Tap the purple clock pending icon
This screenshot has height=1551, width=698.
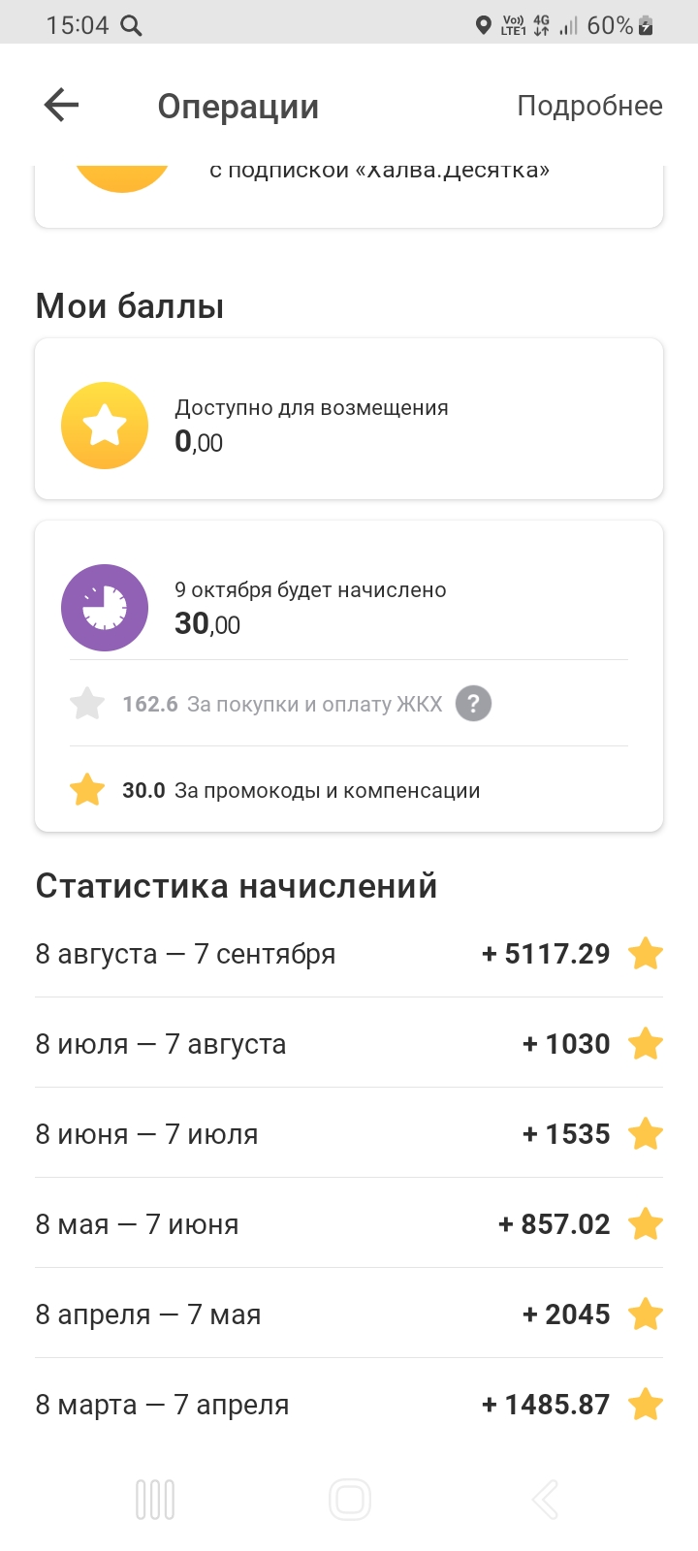coord(105,608)
